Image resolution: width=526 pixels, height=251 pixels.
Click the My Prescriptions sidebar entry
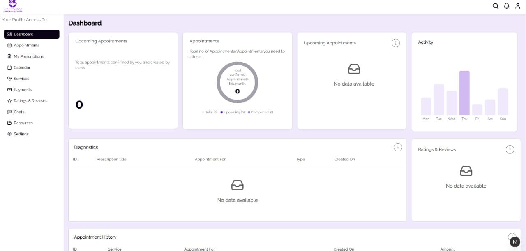click(x=30, y=56)
